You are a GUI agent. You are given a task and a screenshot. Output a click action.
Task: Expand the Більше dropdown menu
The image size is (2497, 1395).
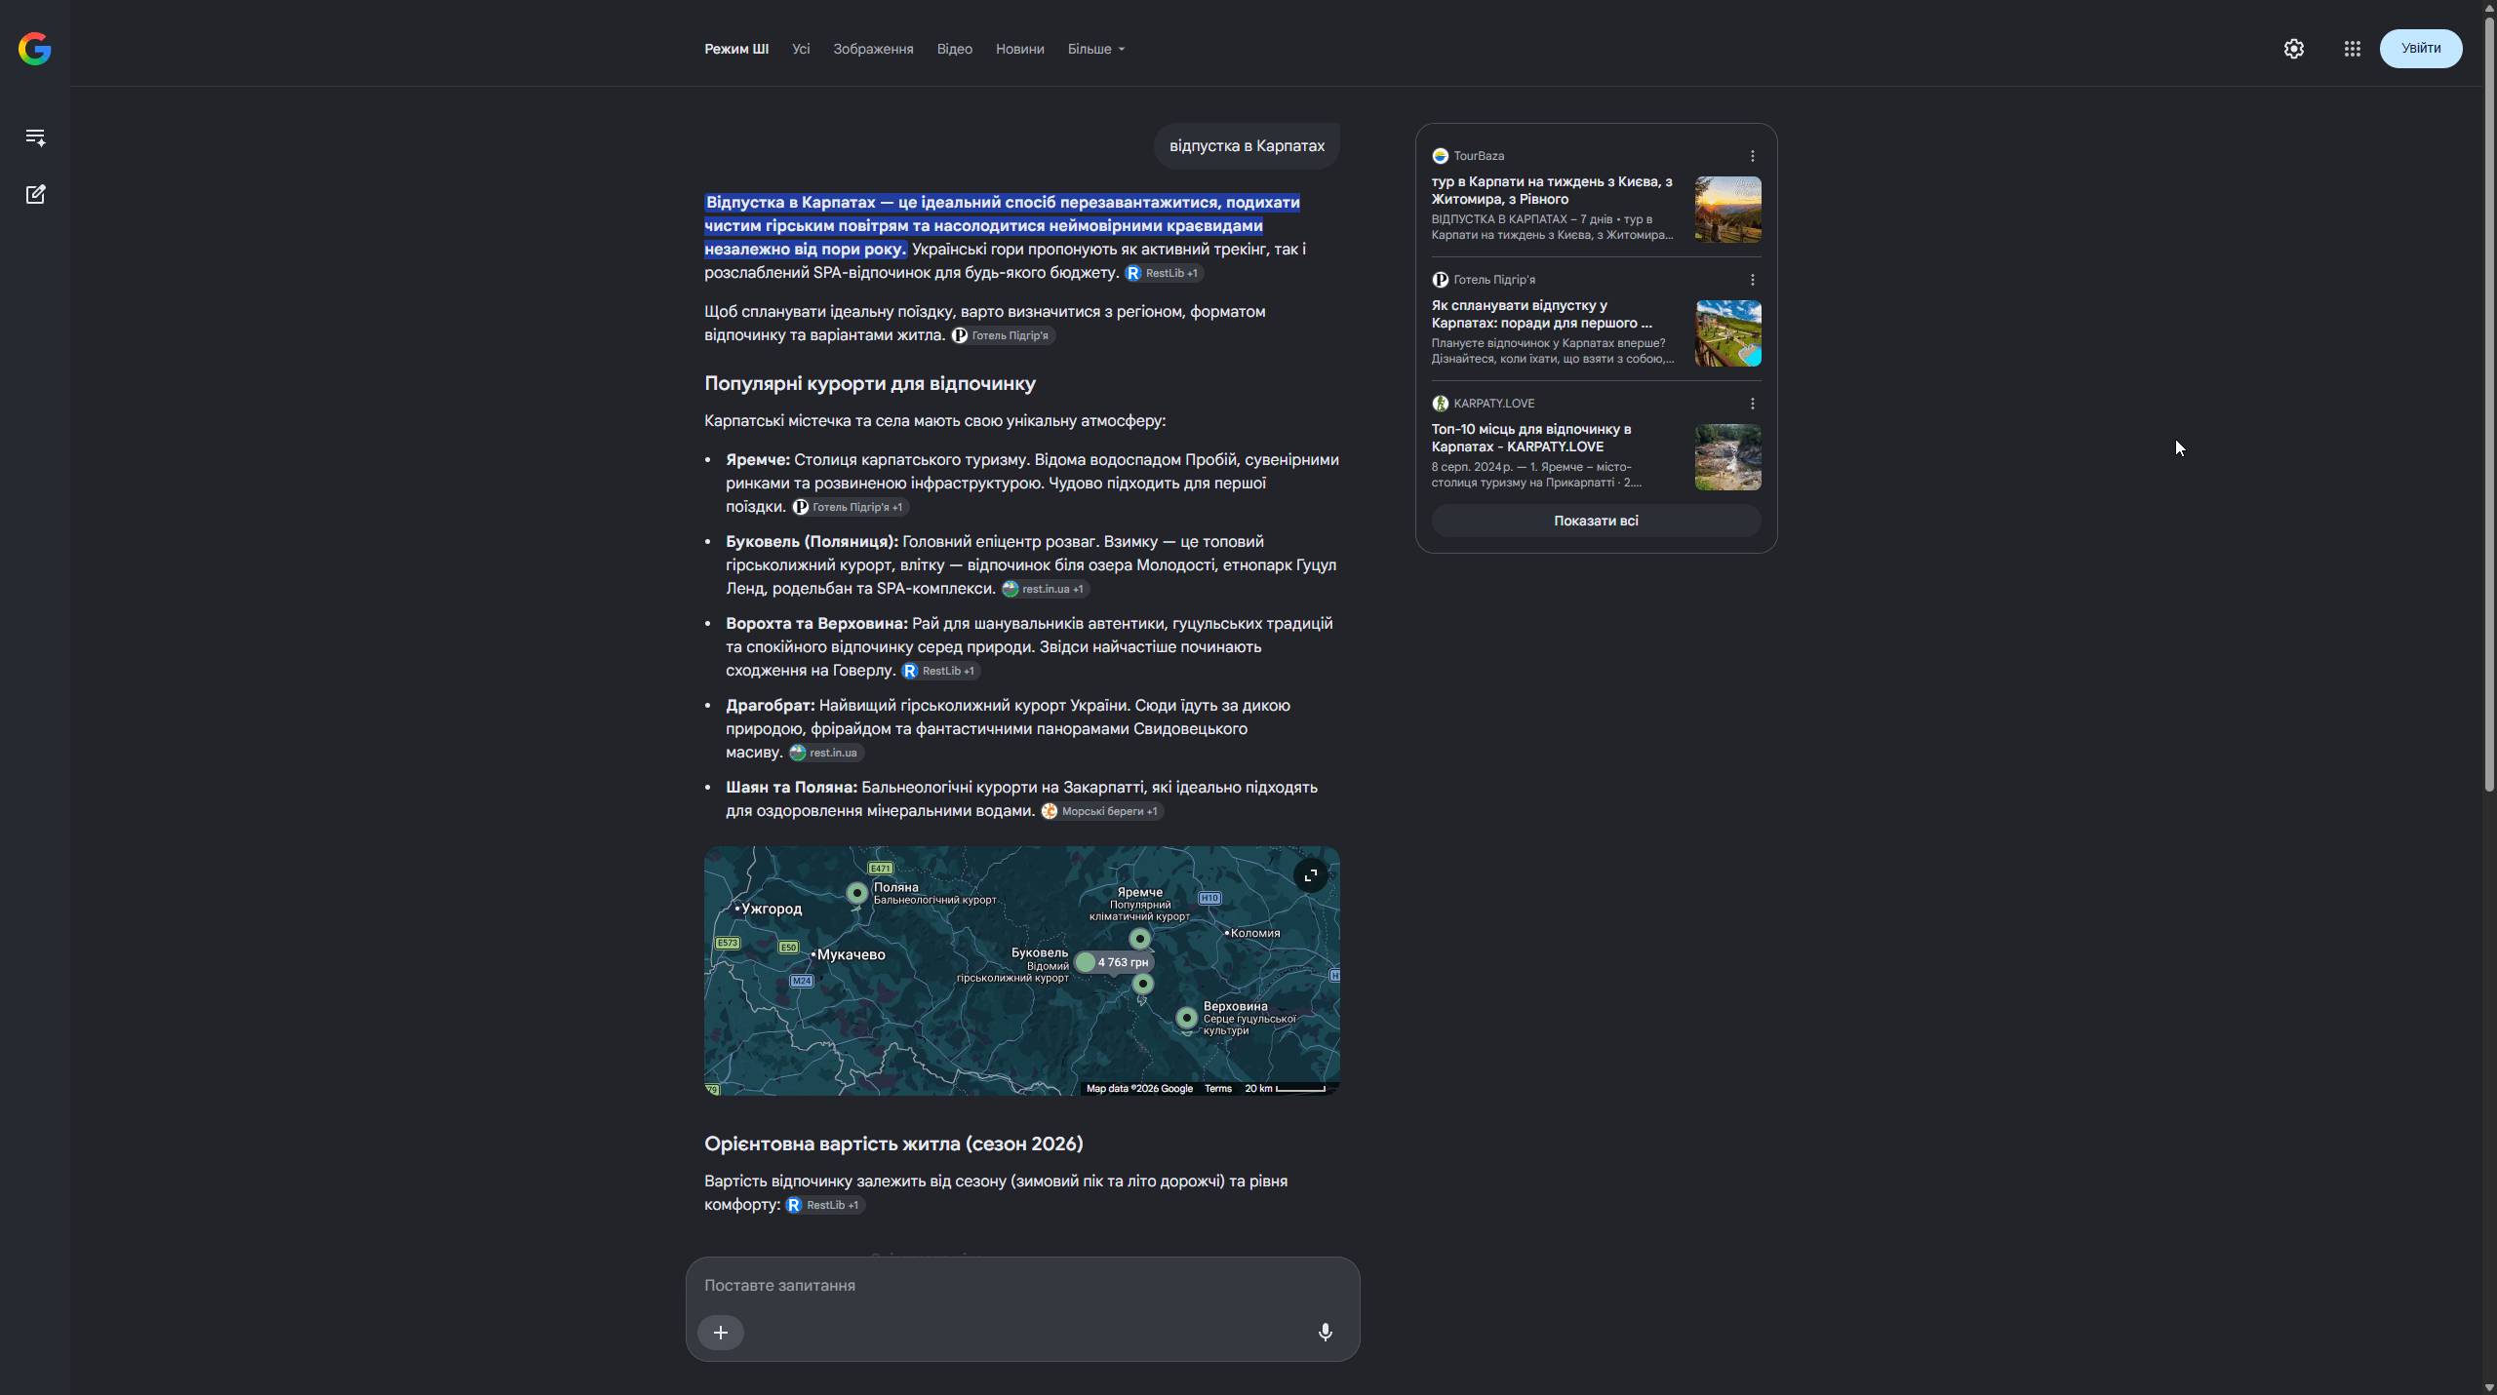point(1095,49)
